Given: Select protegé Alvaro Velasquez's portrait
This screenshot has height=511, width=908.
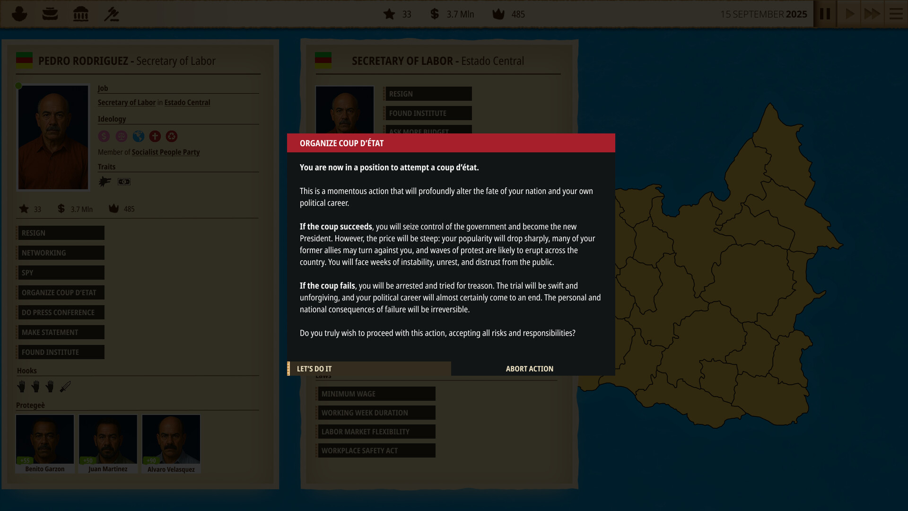Looking at the screenshot, I should click(171, 440).
